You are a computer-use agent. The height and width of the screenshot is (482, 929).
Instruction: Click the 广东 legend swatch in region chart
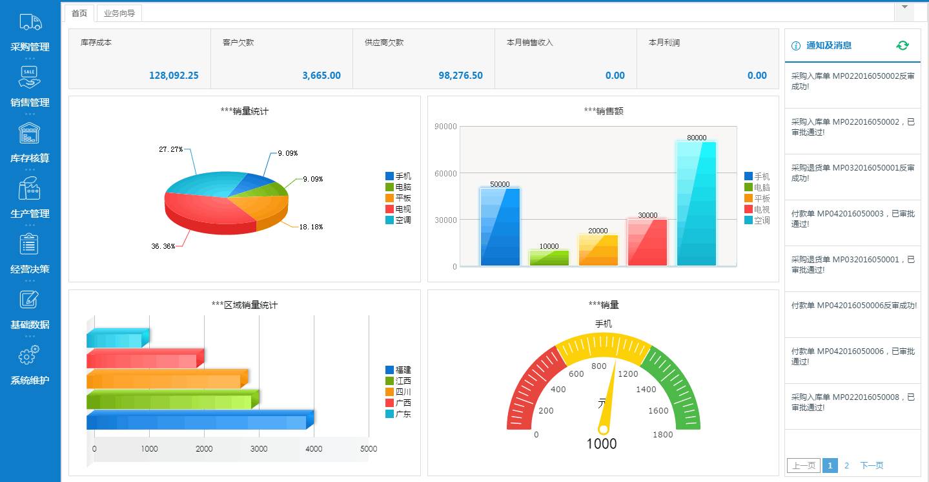point(389,414)
